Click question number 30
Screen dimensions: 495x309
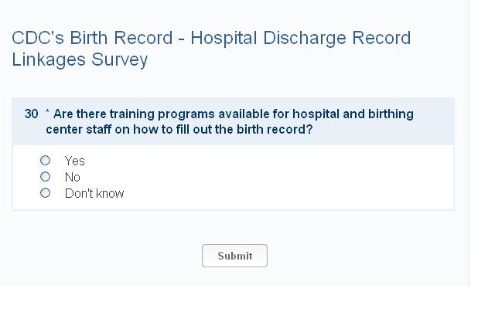pyautogui.click(x=31, y=114)
